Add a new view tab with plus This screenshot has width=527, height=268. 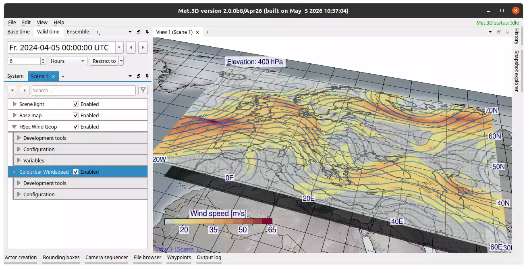(207, 32)
